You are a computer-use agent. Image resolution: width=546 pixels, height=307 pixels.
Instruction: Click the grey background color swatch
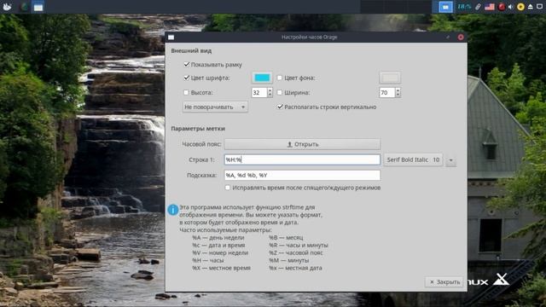390,78
